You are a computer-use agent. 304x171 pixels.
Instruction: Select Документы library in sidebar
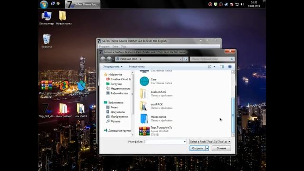[x=115, y=112]
